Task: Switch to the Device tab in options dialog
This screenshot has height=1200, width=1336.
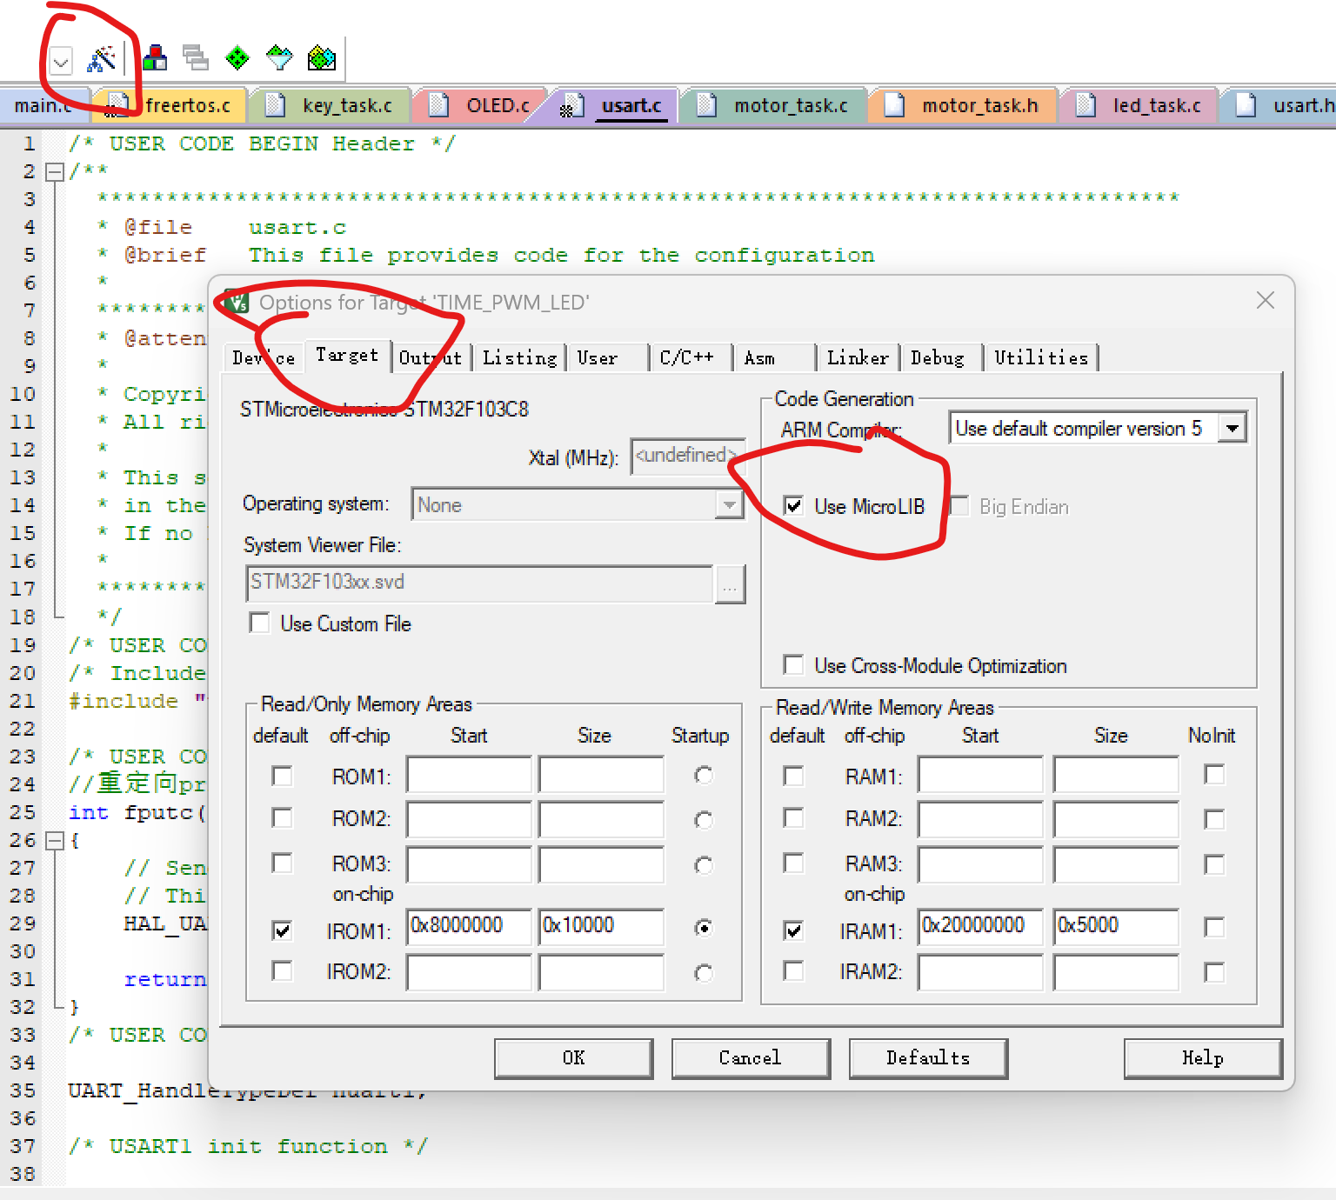Action: (x=264, y=357)
